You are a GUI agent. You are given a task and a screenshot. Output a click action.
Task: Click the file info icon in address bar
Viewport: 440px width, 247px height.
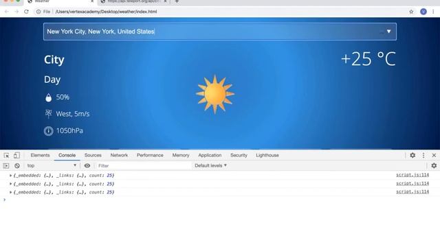pyautogui.click(x=38, y=12)
